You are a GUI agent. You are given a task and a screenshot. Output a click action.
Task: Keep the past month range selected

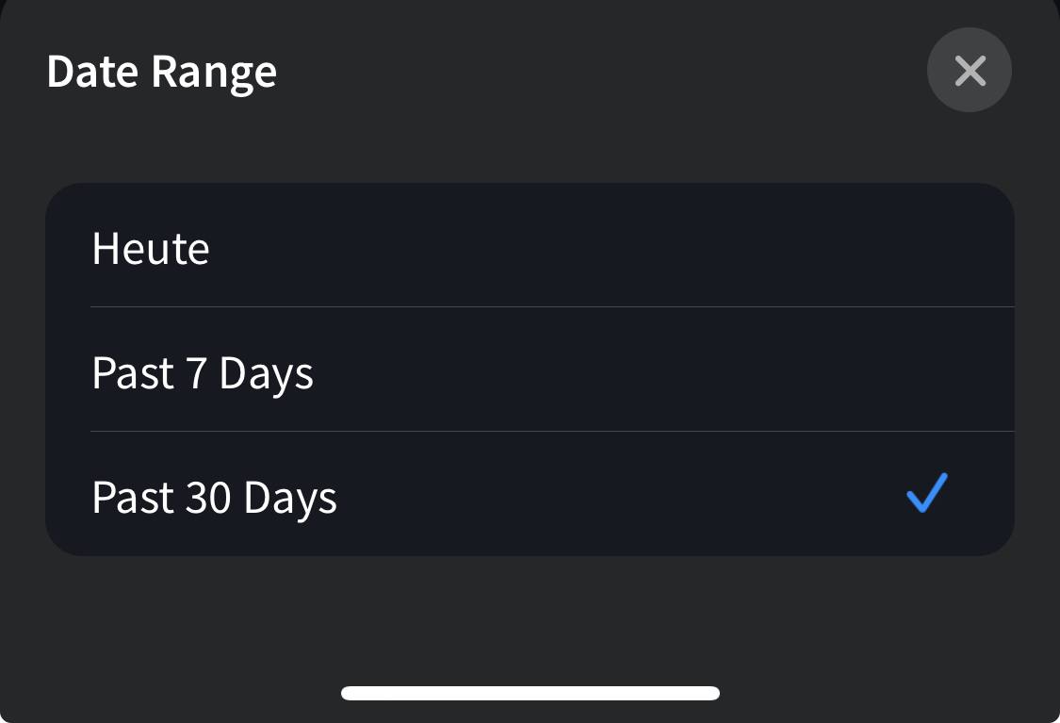coord(529,496)
